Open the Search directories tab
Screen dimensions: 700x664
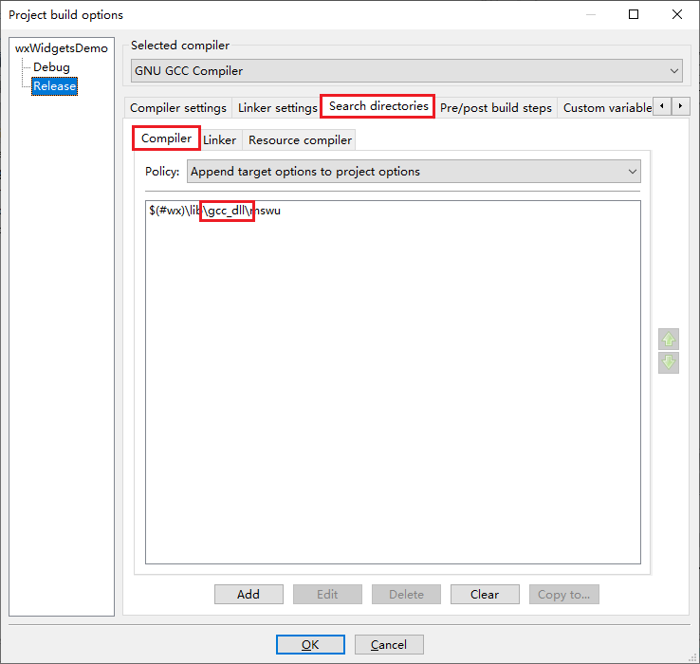coord(378,106)
